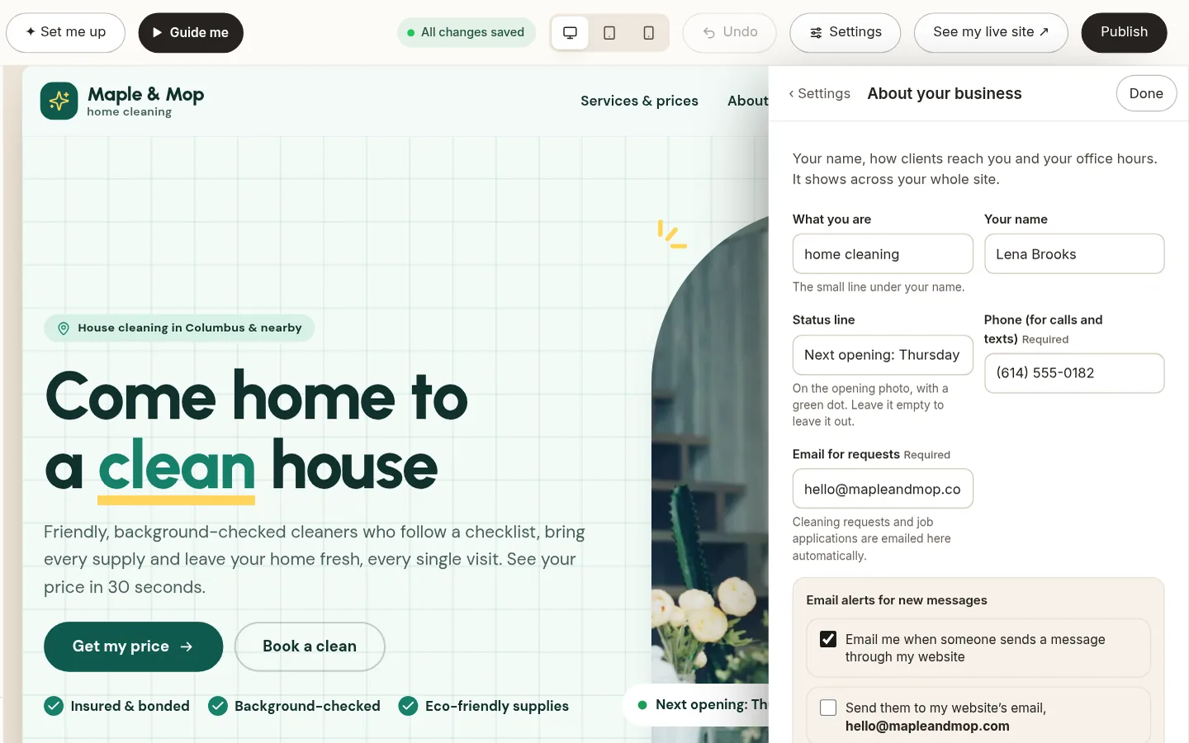Switch to desktop preview view
The image size is (1189, 743).
tap(570, 33)
